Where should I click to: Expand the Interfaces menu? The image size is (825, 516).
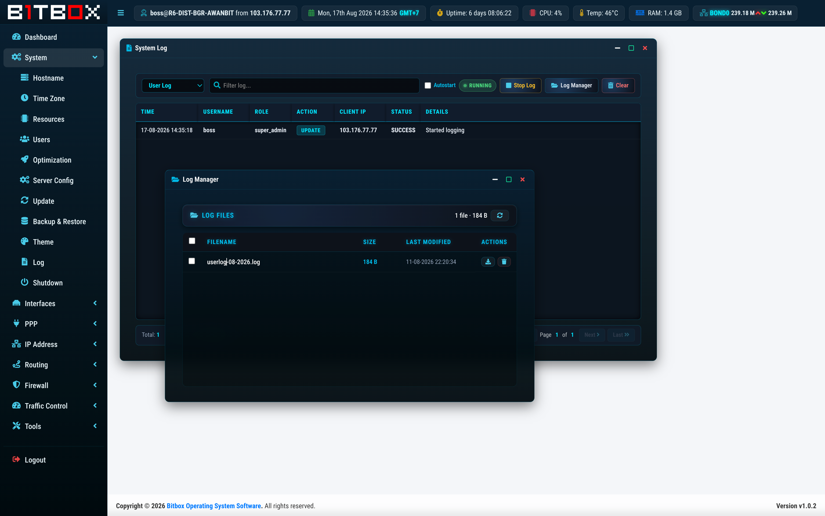[x=53, y=303]
